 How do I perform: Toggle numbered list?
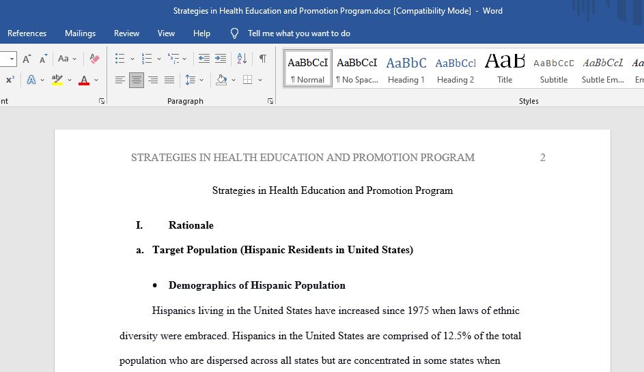click(x=147, y=59)
